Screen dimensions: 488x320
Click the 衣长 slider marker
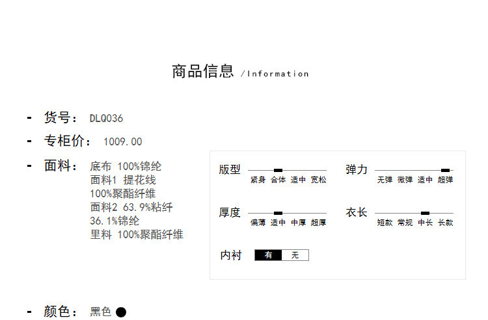(x=425, y=213)
